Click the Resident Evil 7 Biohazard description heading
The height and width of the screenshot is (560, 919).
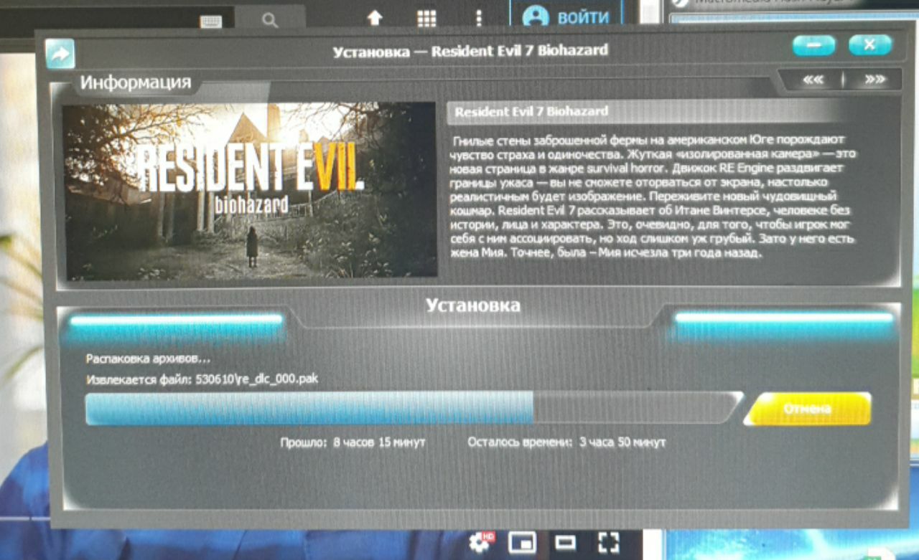click(531, 111)
